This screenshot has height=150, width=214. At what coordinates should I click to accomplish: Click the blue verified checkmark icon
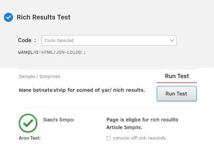click(x=8, y=17)
